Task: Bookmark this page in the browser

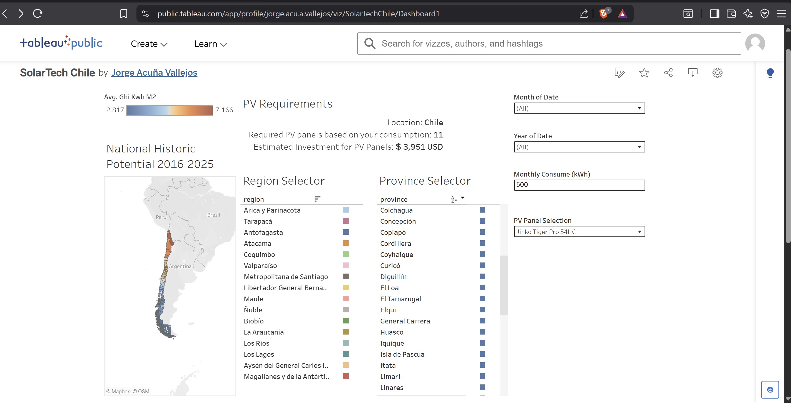Action: tap(123, 14)
